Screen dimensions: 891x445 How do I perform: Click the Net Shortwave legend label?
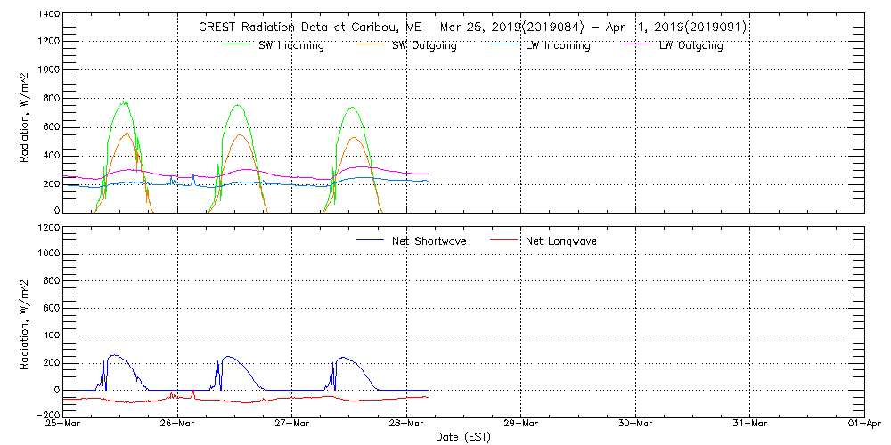pos(429,241)
